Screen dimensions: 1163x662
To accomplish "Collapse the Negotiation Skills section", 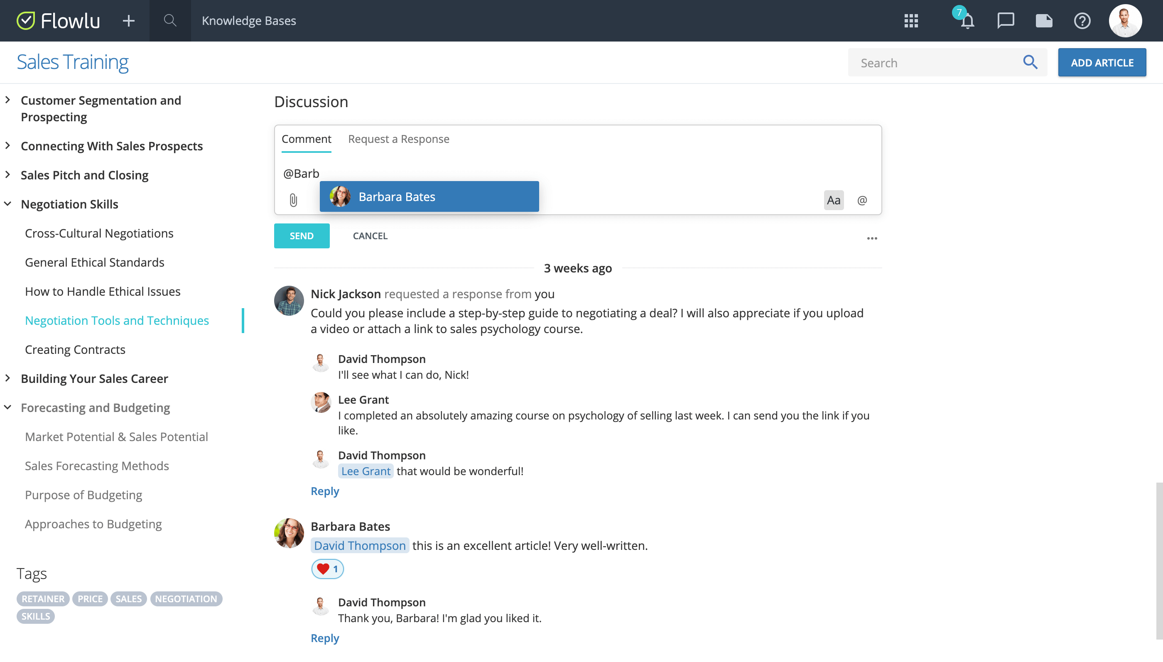I will click(x=7, y=203).
